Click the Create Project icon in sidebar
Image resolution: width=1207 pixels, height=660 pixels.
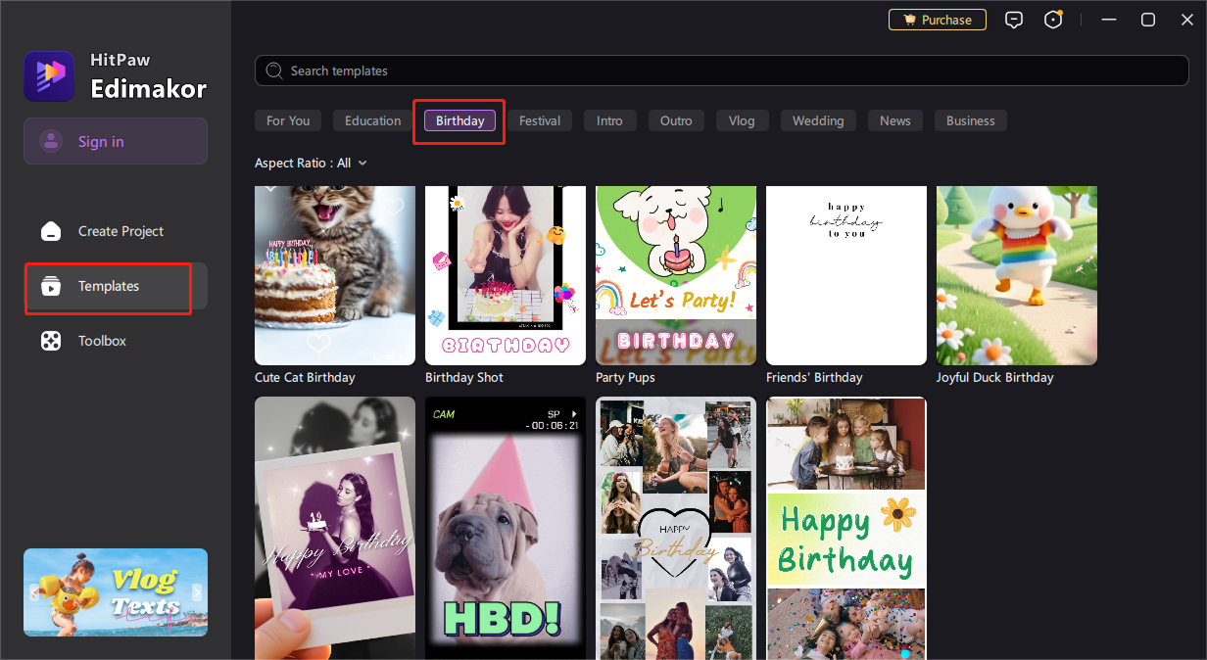[51, 231]
